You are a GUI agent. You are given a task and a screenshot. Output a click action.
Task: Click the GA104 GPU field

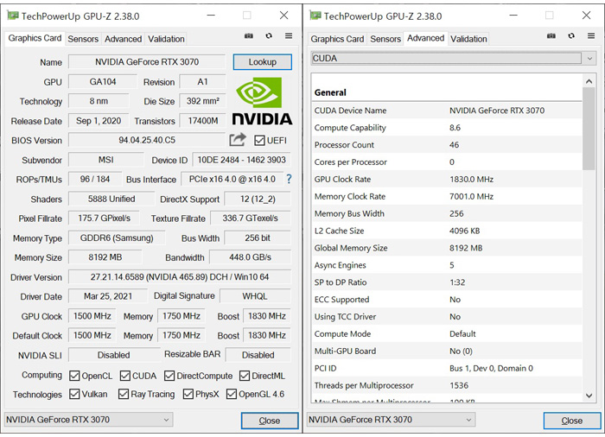click(103, 82)
